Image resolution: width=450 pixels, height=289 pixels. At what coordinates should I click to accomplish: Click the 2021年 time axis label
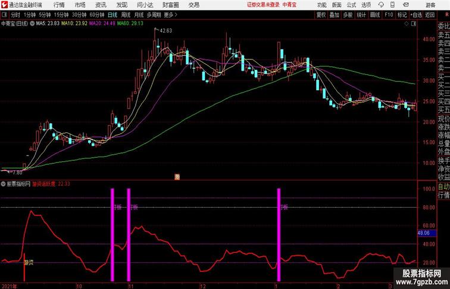tap(10, 286)
